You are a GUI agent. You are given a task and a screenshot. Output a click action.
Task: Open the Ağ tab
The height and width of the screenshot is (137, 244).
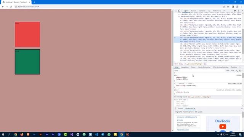(209, 11)
